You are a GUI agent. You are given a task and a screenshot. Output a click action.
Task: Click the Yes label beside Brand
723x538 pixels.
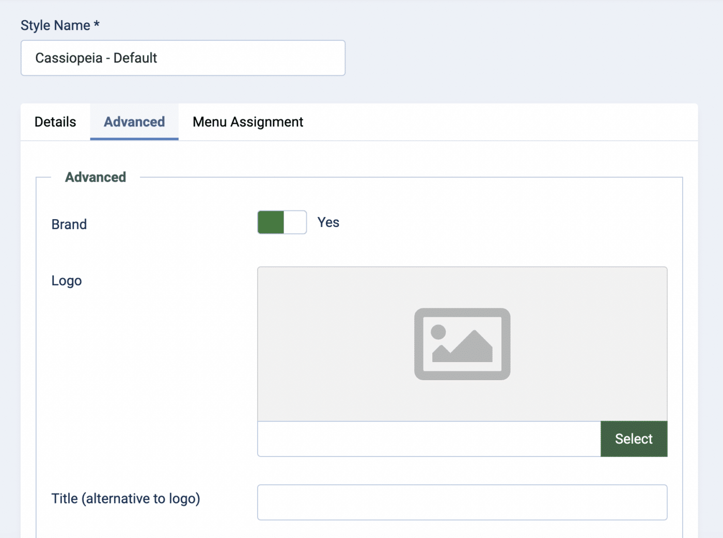pos(328,222)
